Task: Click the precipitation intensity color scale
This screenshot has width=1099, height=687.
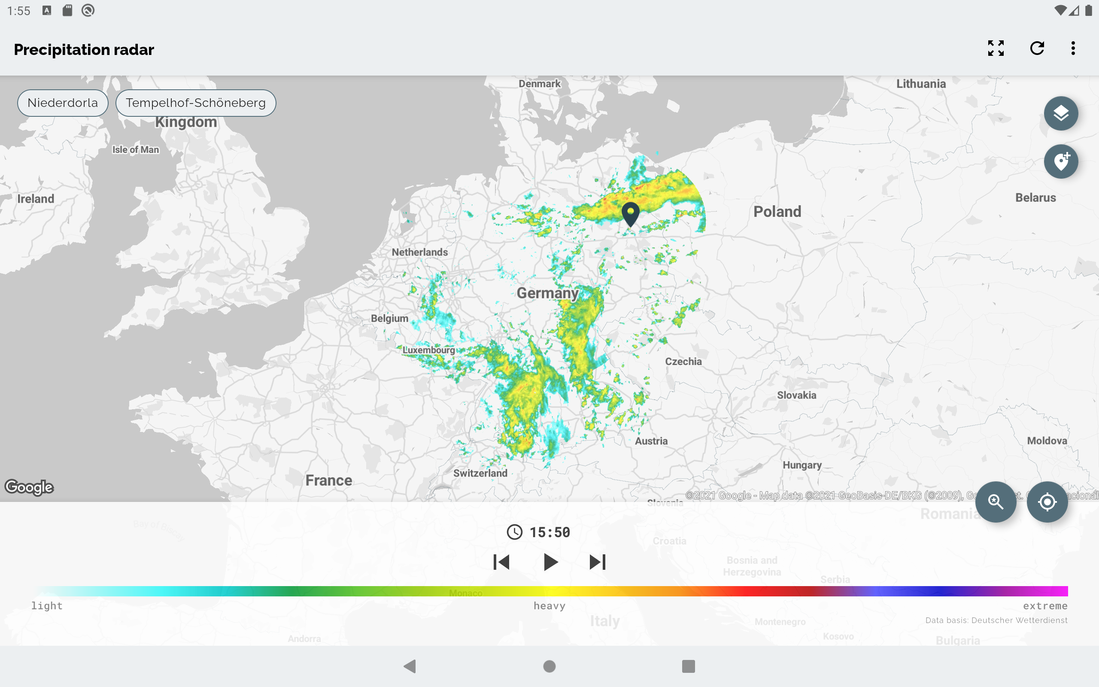Action: click(549, 591)
